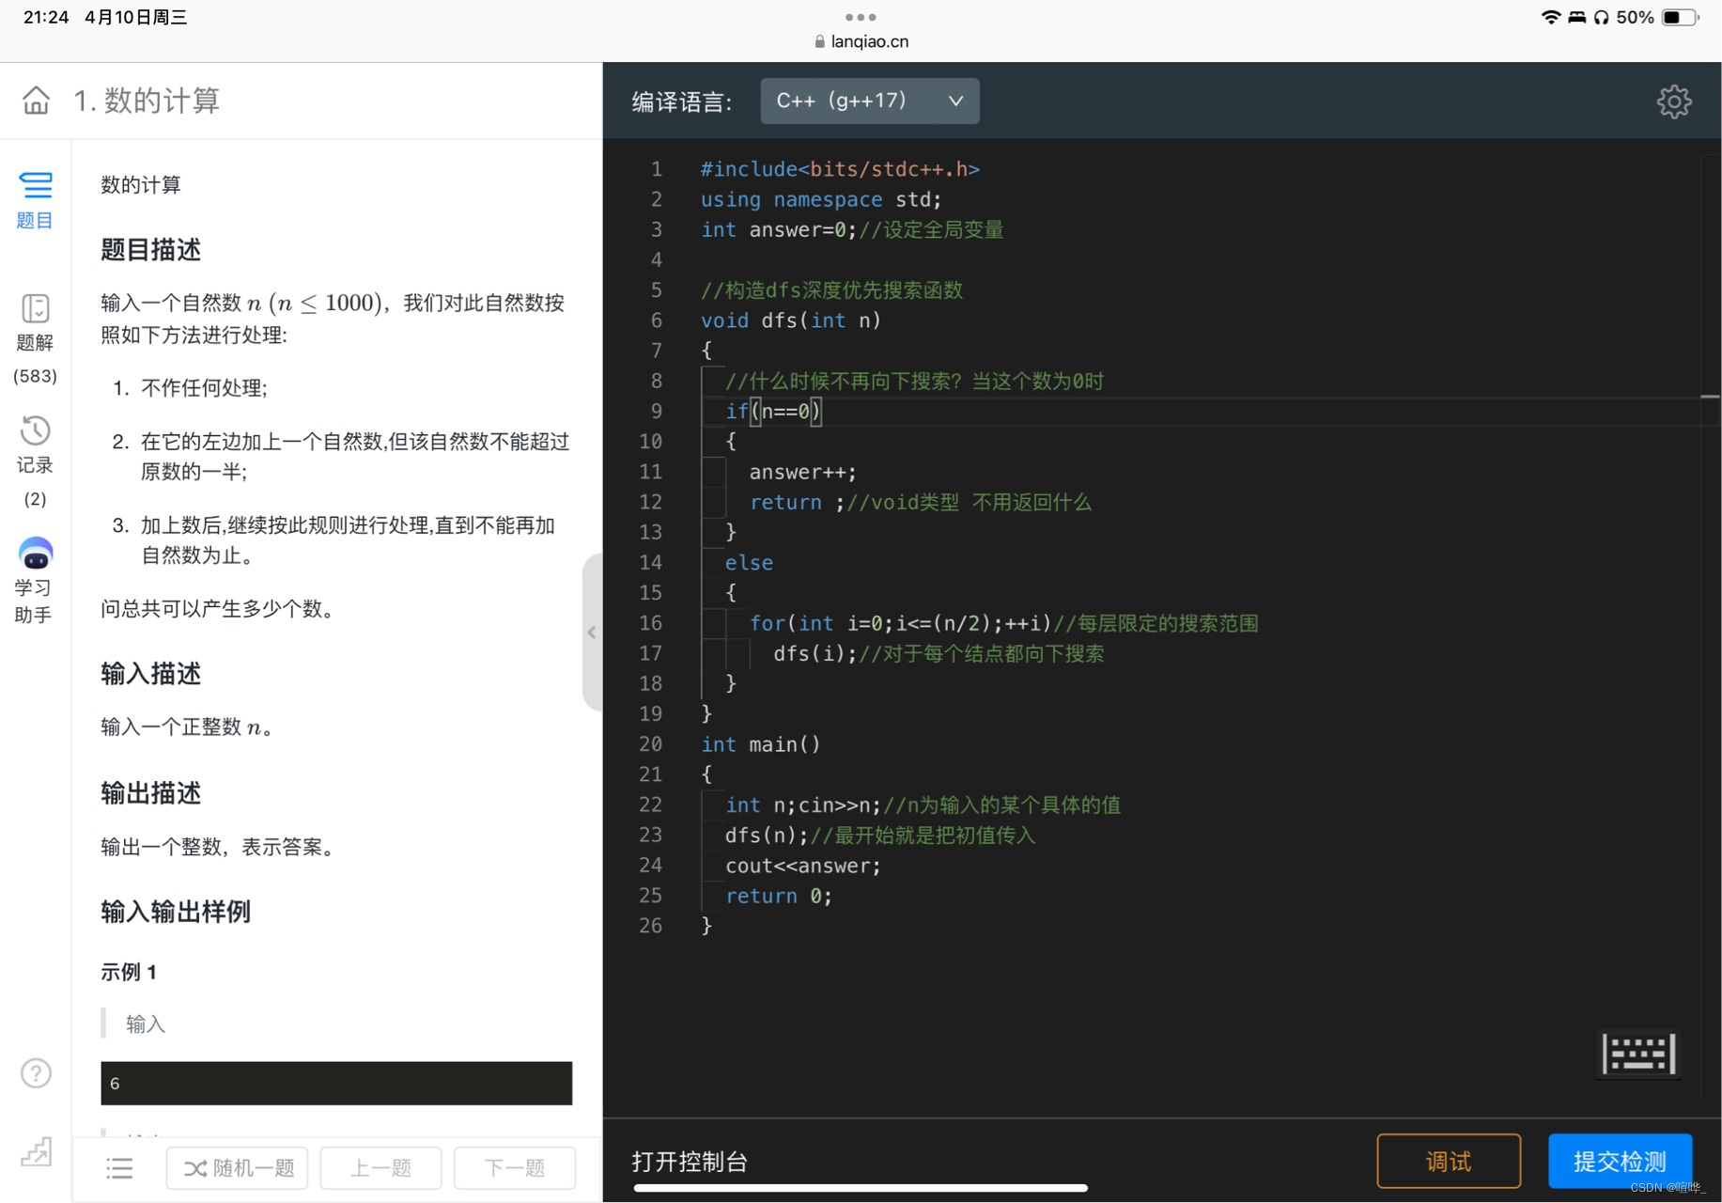Collapse the problem description panel
The height and width of the screenshot is (1203, 1722).
(x=592, y=632)
